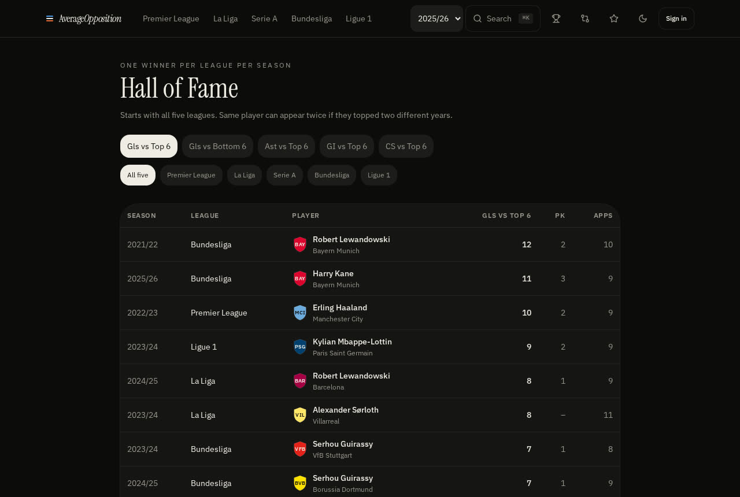
Task: Click the LEAGUE column header
Action: [x=205, y=216]
